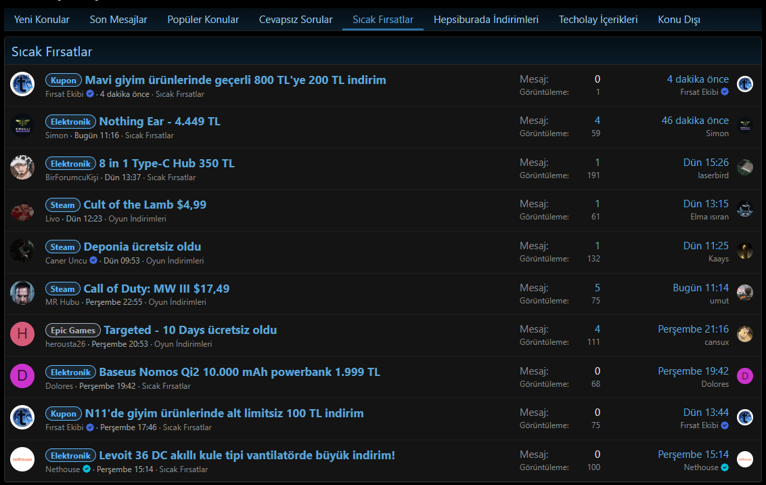This screenshot has width=766, height=485.
Task: Open herousta26 author name link
Action: [66, 344]
